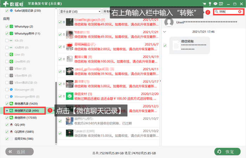Select WhatsApp附件 (11) category

27,34
